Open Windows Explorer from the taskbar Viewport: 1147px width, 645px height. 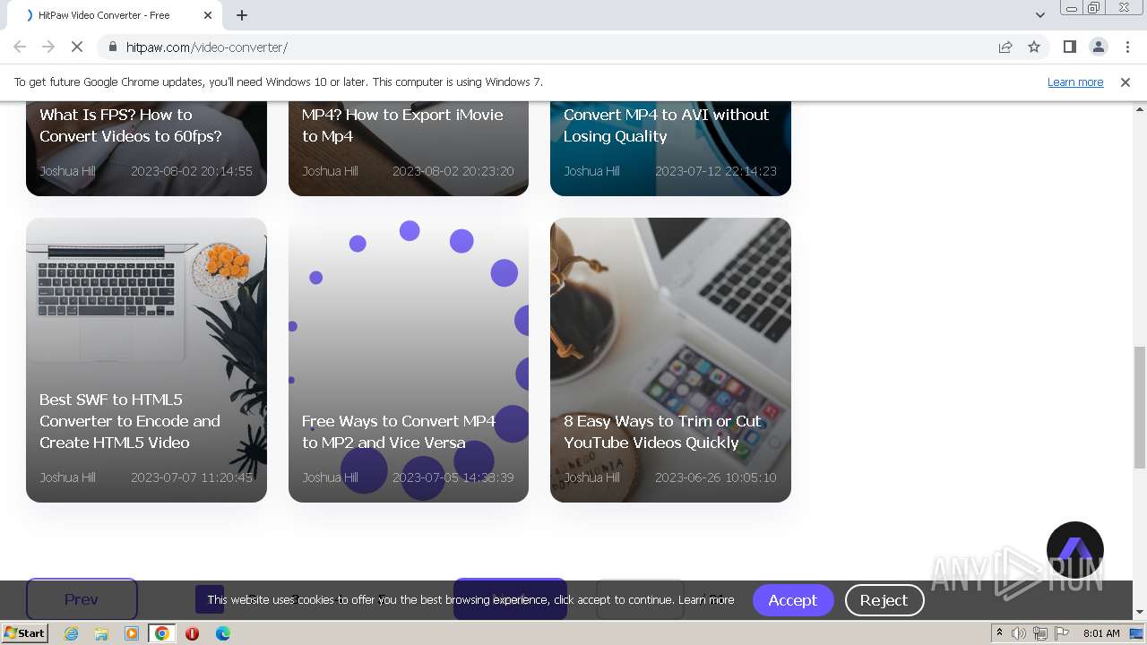(x=101, y=633)
